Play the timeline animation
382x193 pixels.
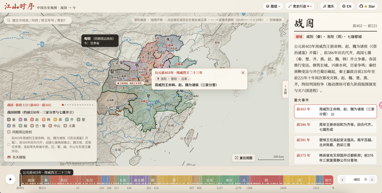(10, 179)
